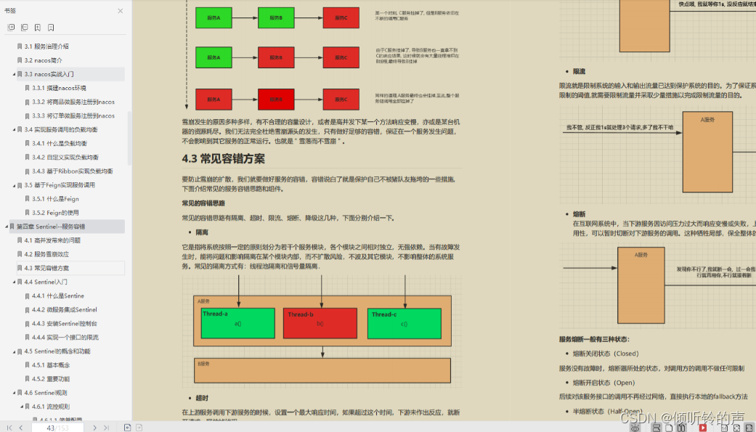The height and width of the screenshot is (432, 756).
Task: Open bookmark 4.4.2 微服务集成Sentinel
Action: pos(64,310)
